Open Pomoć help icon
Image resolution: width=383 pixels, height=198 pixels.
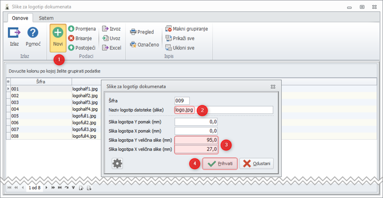pyautogui.click(x=33, y=33)
